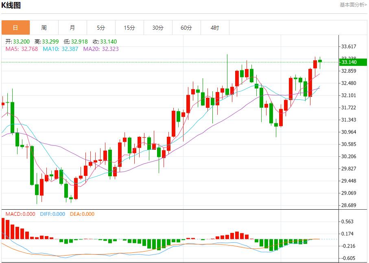The width and height of the screenshot is (369, 263).
Task: Switch to the 月 monthly tab
Action: (x=72, y=28)
